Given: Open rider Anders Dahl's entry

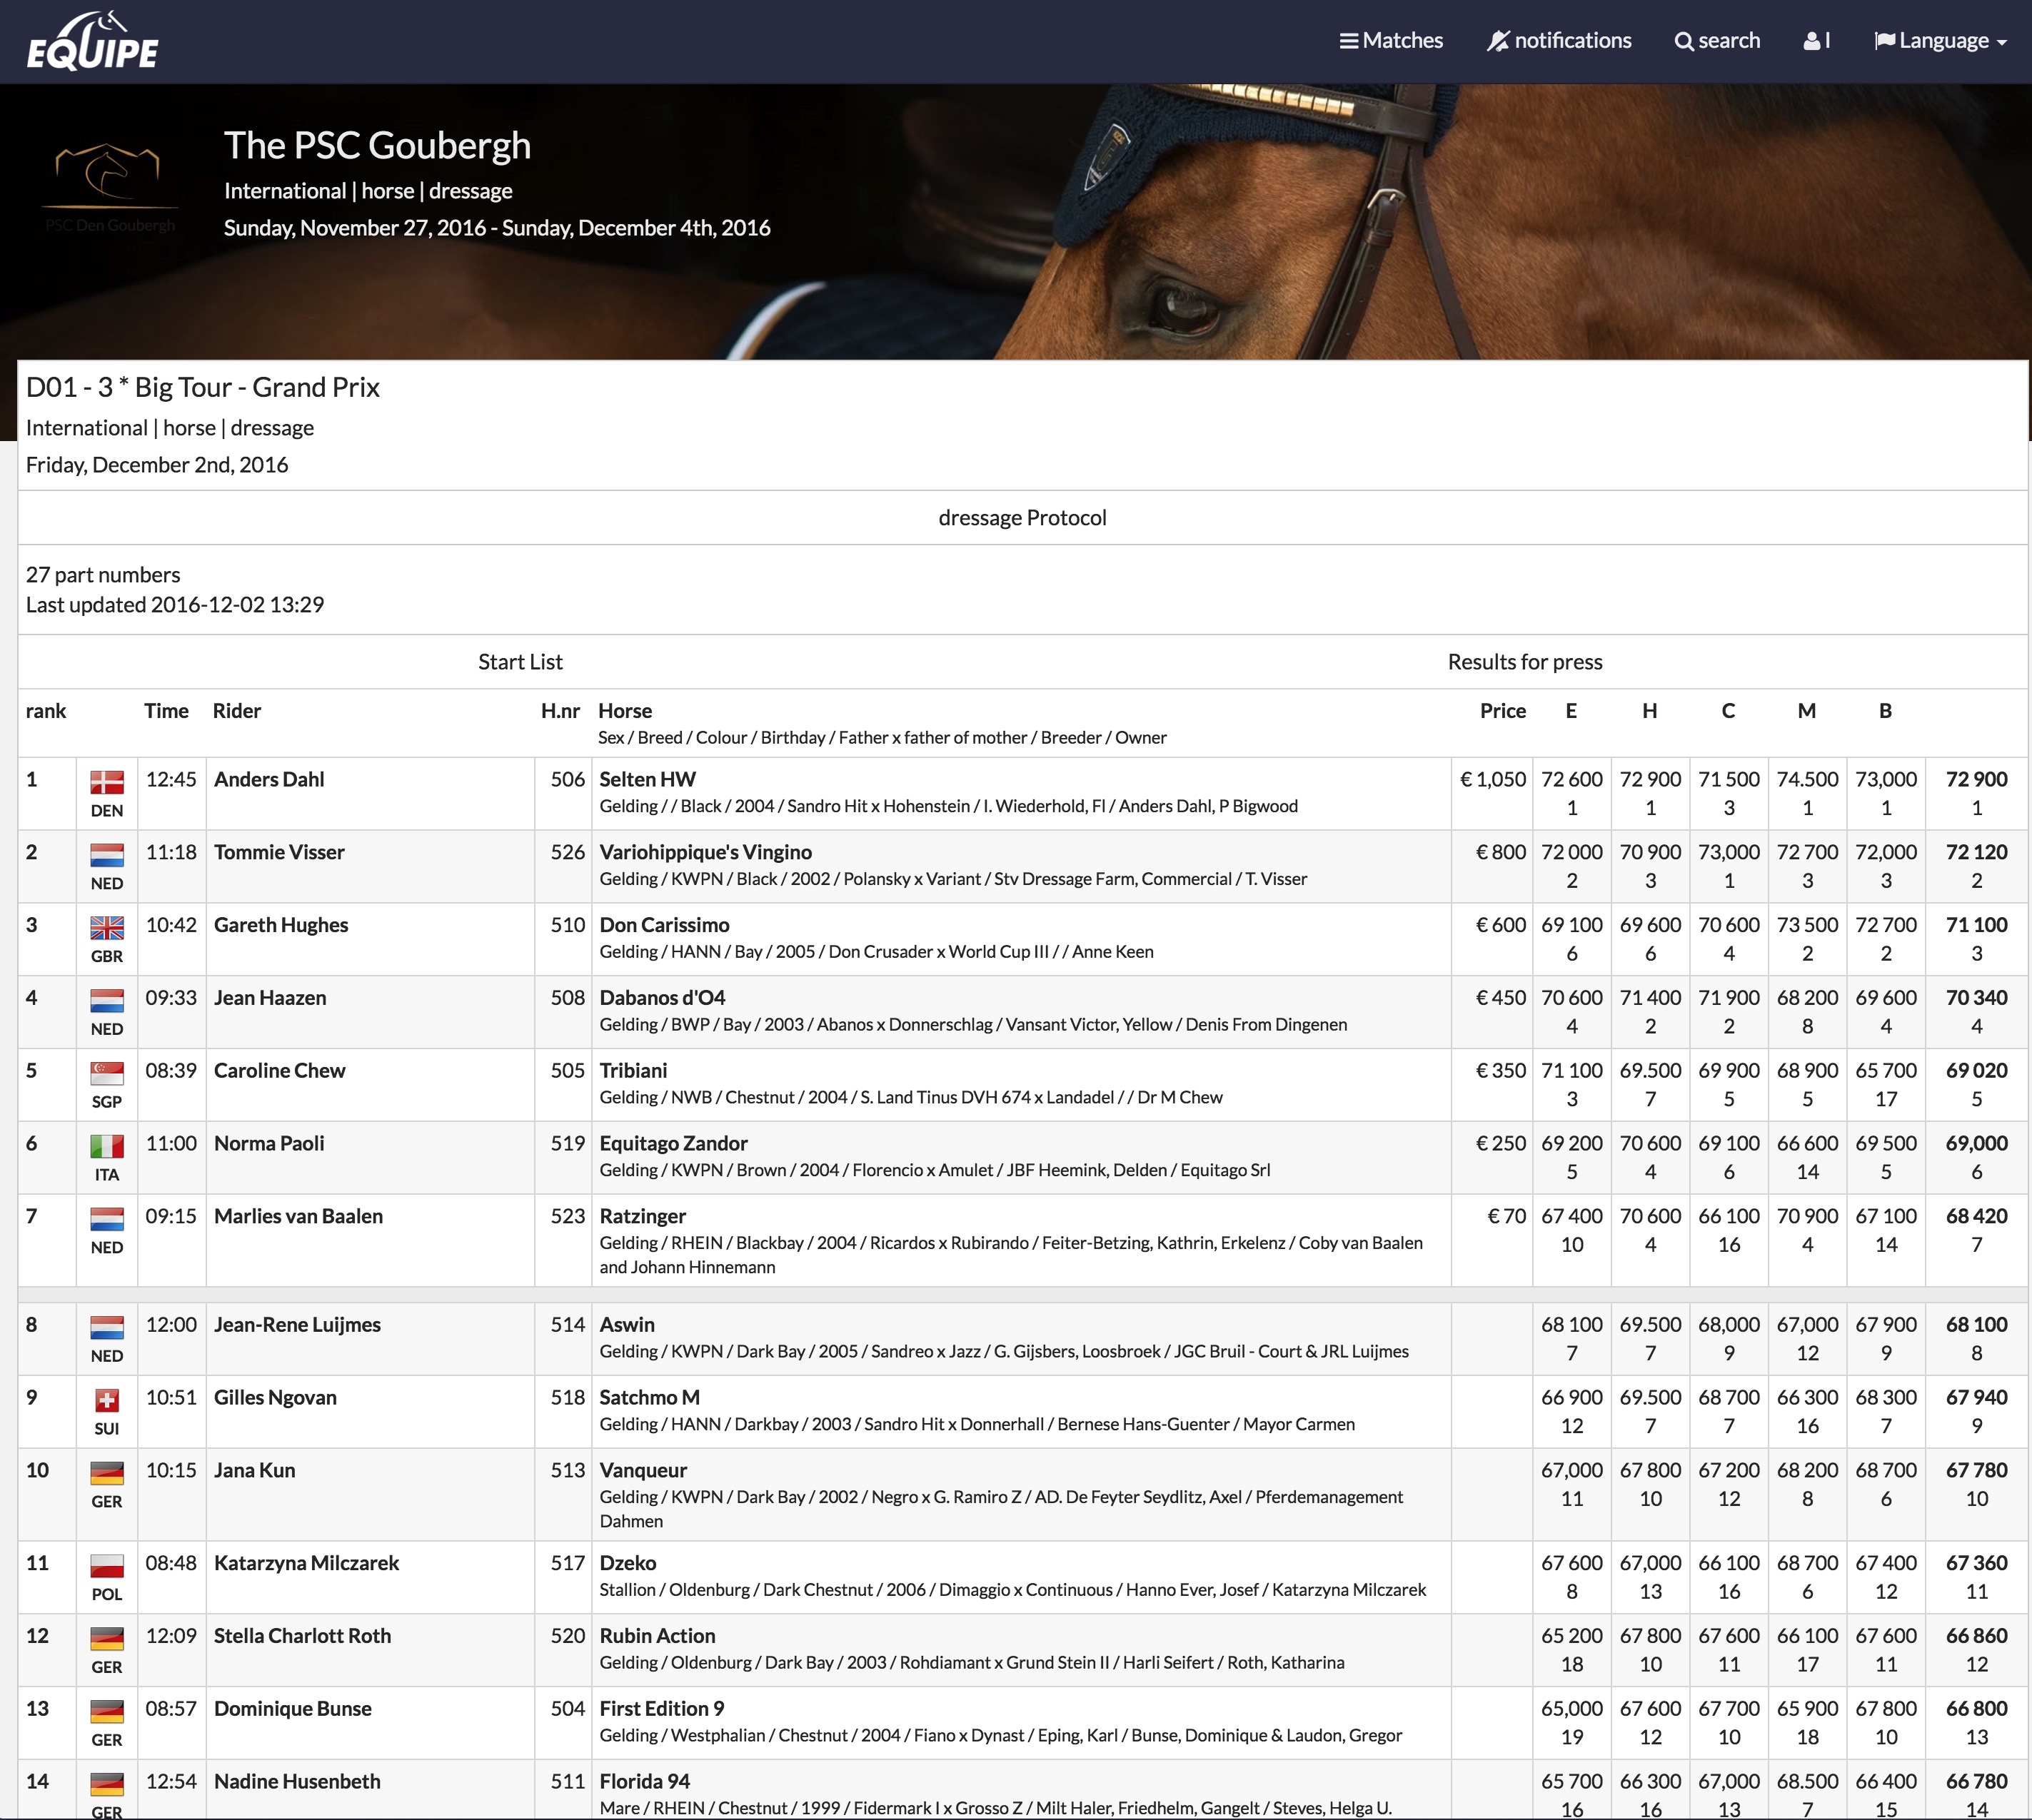Looking at the screenshot, I should (x=269, y=780).
